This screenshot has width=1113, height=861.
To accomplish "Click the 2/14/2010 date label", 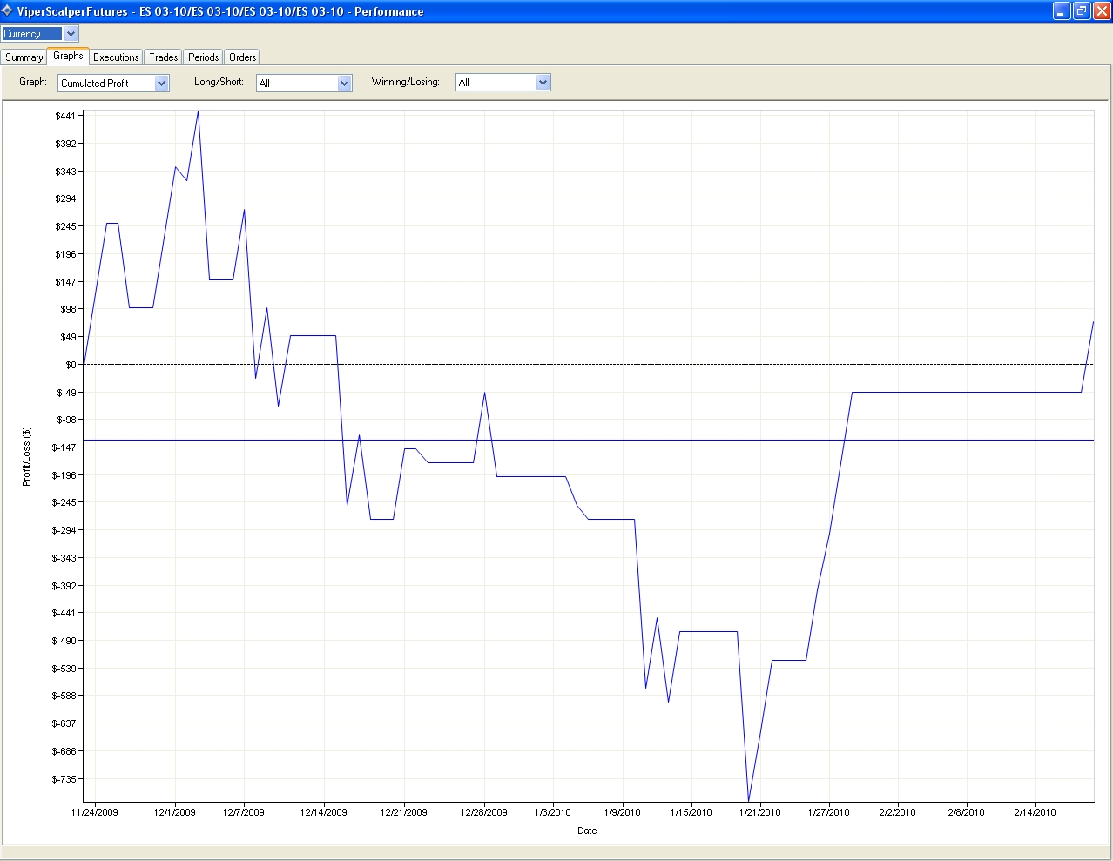I will click(x=1035, y=812).
